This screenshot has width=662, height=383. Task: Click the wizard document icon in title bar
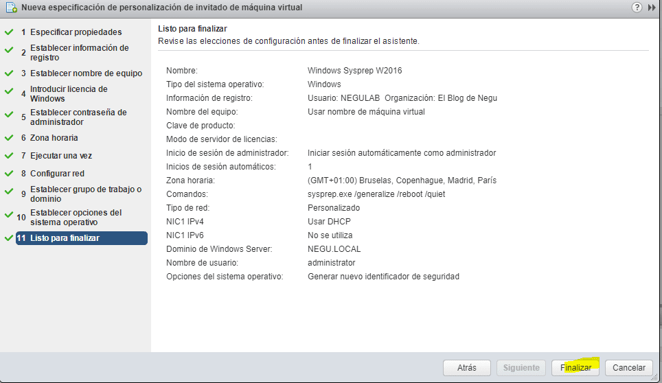coord(10,8)
